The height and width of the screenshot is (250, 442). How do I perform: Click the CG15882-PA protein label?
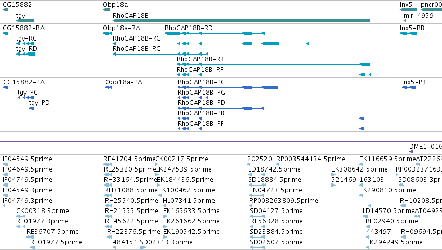pyautogui.click(x=24, y=82)
